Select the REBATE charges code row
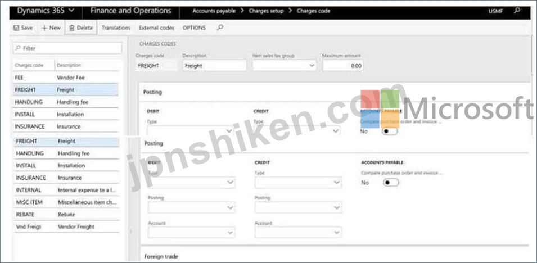 coord(66,214)
